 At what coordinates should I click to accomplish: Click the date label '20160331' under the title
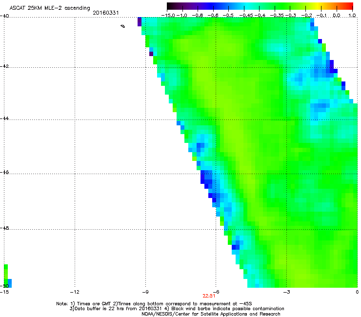[x=106, y=13]
